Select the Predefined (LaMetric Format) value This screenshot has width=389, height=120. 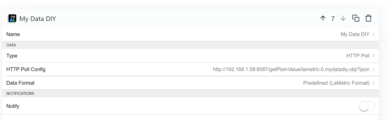336,83
